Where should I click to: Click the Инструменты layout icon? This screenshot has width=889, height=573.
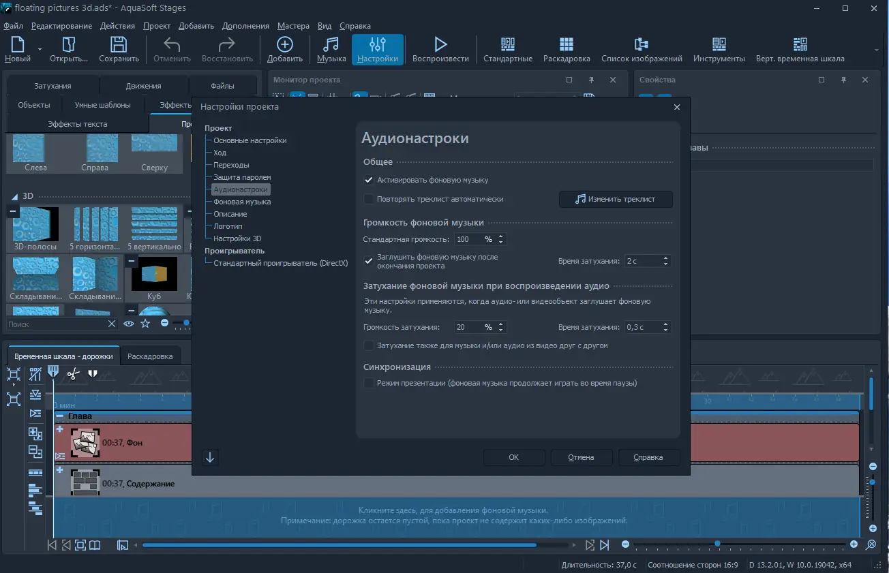click(719, 45)
